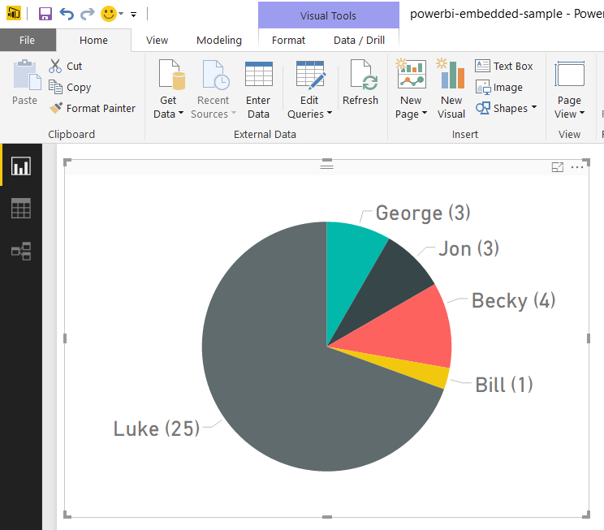Toggle Focus mode on the pie chart
This screenshot has height=530, width=604.
coord(557,167)
